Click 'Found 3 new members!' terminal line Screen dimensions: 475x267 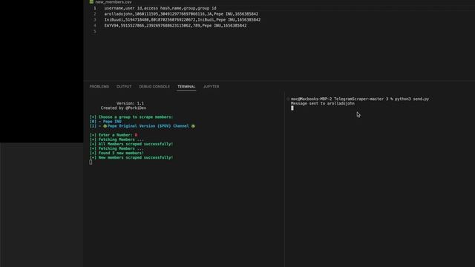pos(117,153)
